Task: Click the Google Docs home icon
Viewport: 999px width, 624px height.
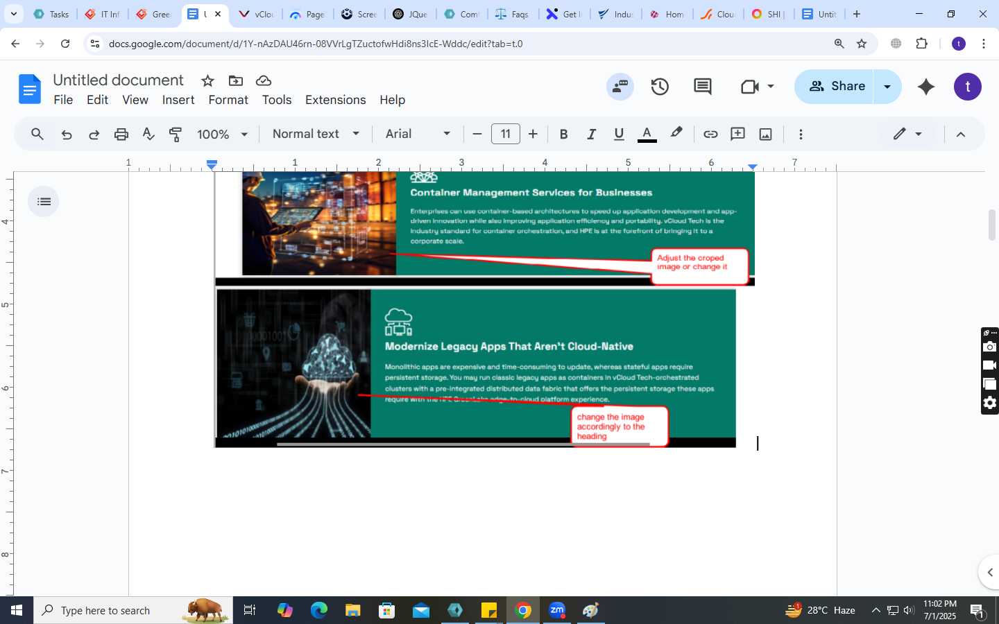Action: tap(29, 89)
